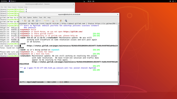Click the New File icon in Emacs toolbar
The width and height of the screenshot is (177, 99).
click(22, 21)
